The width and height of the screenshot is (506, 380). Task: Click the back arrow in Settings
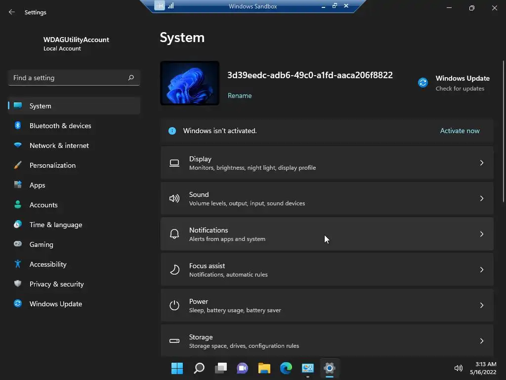click(x=12, y=12)
